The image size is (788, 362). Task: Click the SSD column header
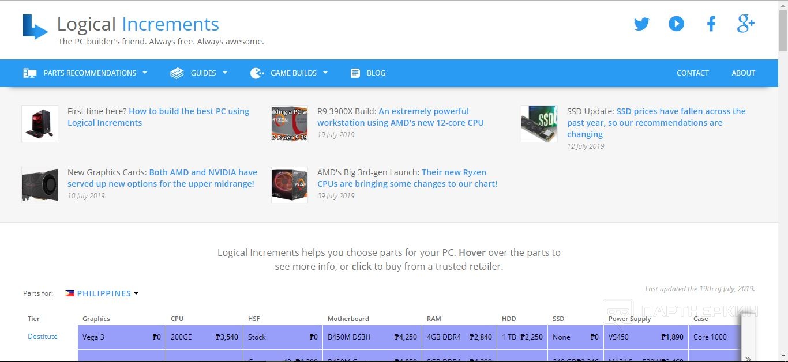[x=558, y=319]
